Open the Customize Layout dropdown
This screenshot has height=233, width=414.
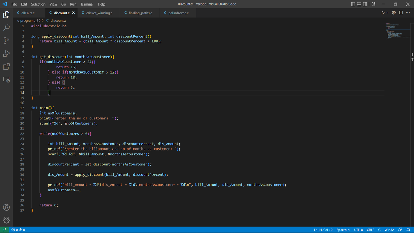pos(373,4)
